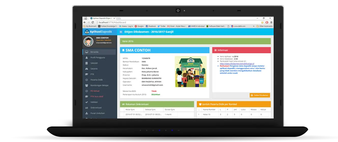The image size is (338, 142).
Task: Select Peserta Didik in the sidebar
Action: pos(96,80)
